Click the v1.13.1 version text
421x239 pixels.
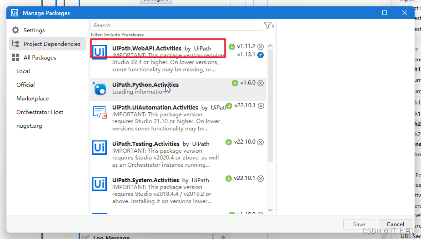pos(246,55)
